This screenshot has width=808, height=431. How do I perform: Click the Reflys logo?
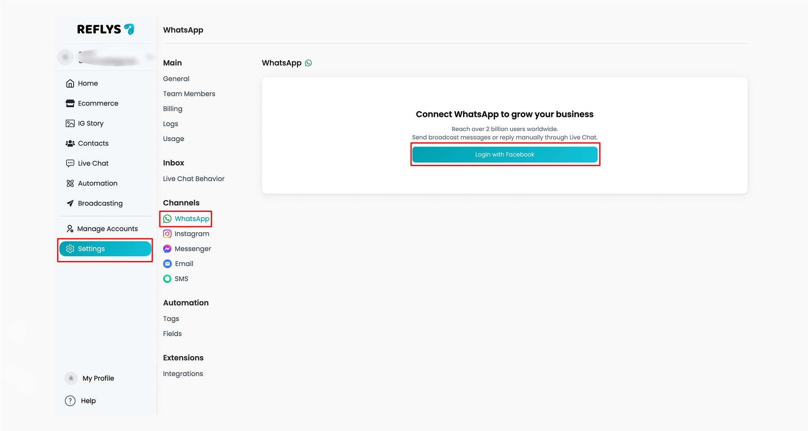tap(106, 29)
